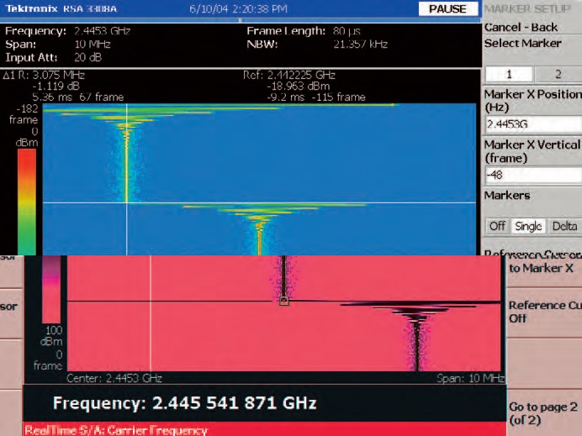Toggle Reference Cursor Off softkey

point(543,312)
